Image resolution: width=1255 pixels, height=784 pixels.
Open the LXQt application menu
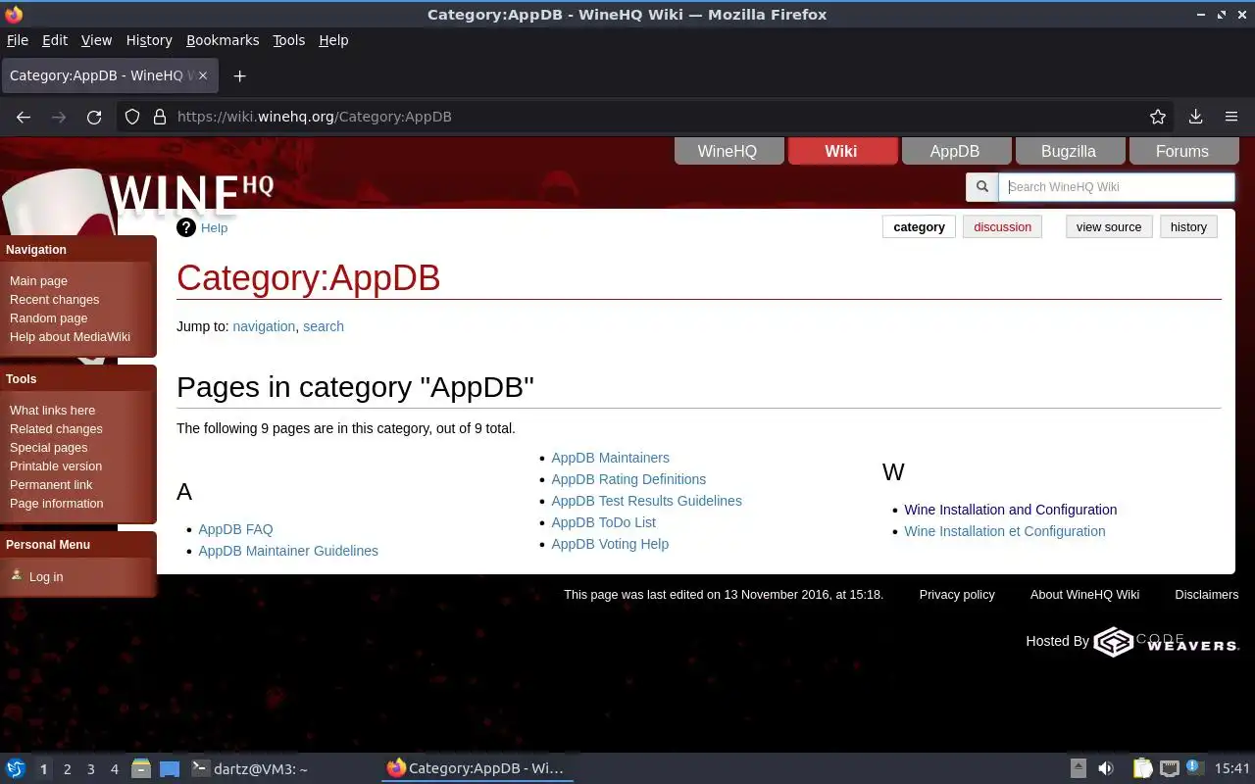[16, 768]
